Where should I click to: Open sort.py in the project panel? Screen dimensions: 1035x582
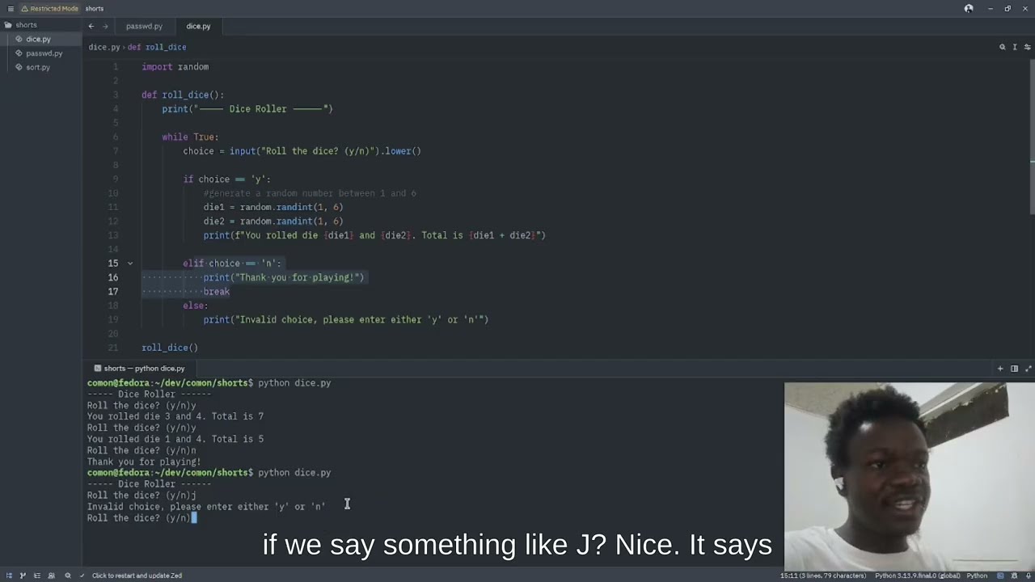(40, 67)
